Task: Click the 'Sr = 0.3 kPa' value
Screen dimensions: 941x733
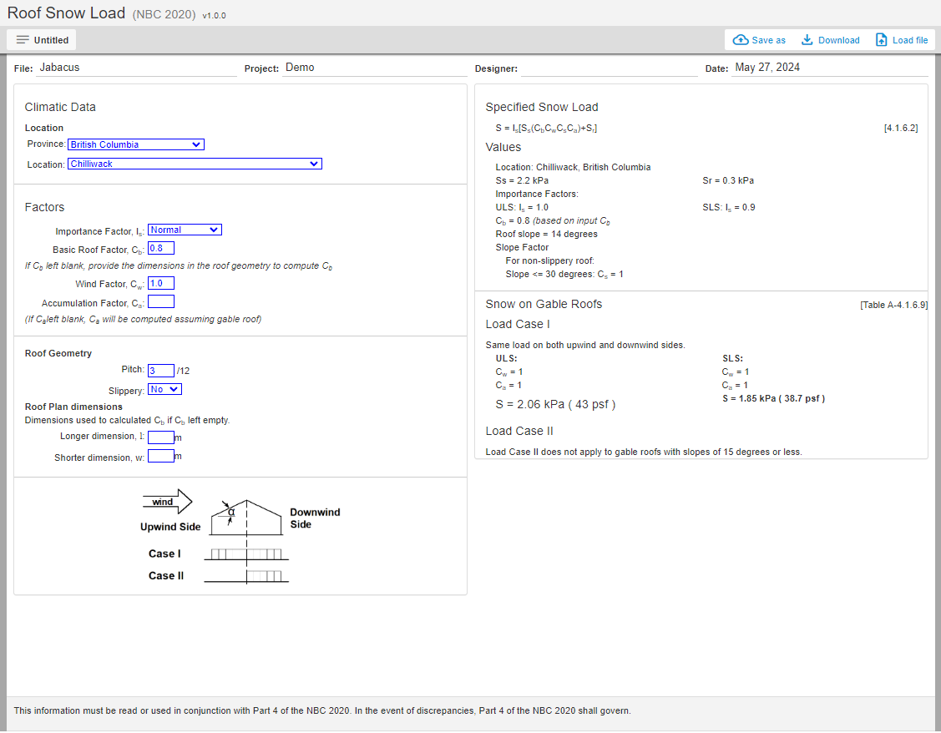Action: click(728, 180)
